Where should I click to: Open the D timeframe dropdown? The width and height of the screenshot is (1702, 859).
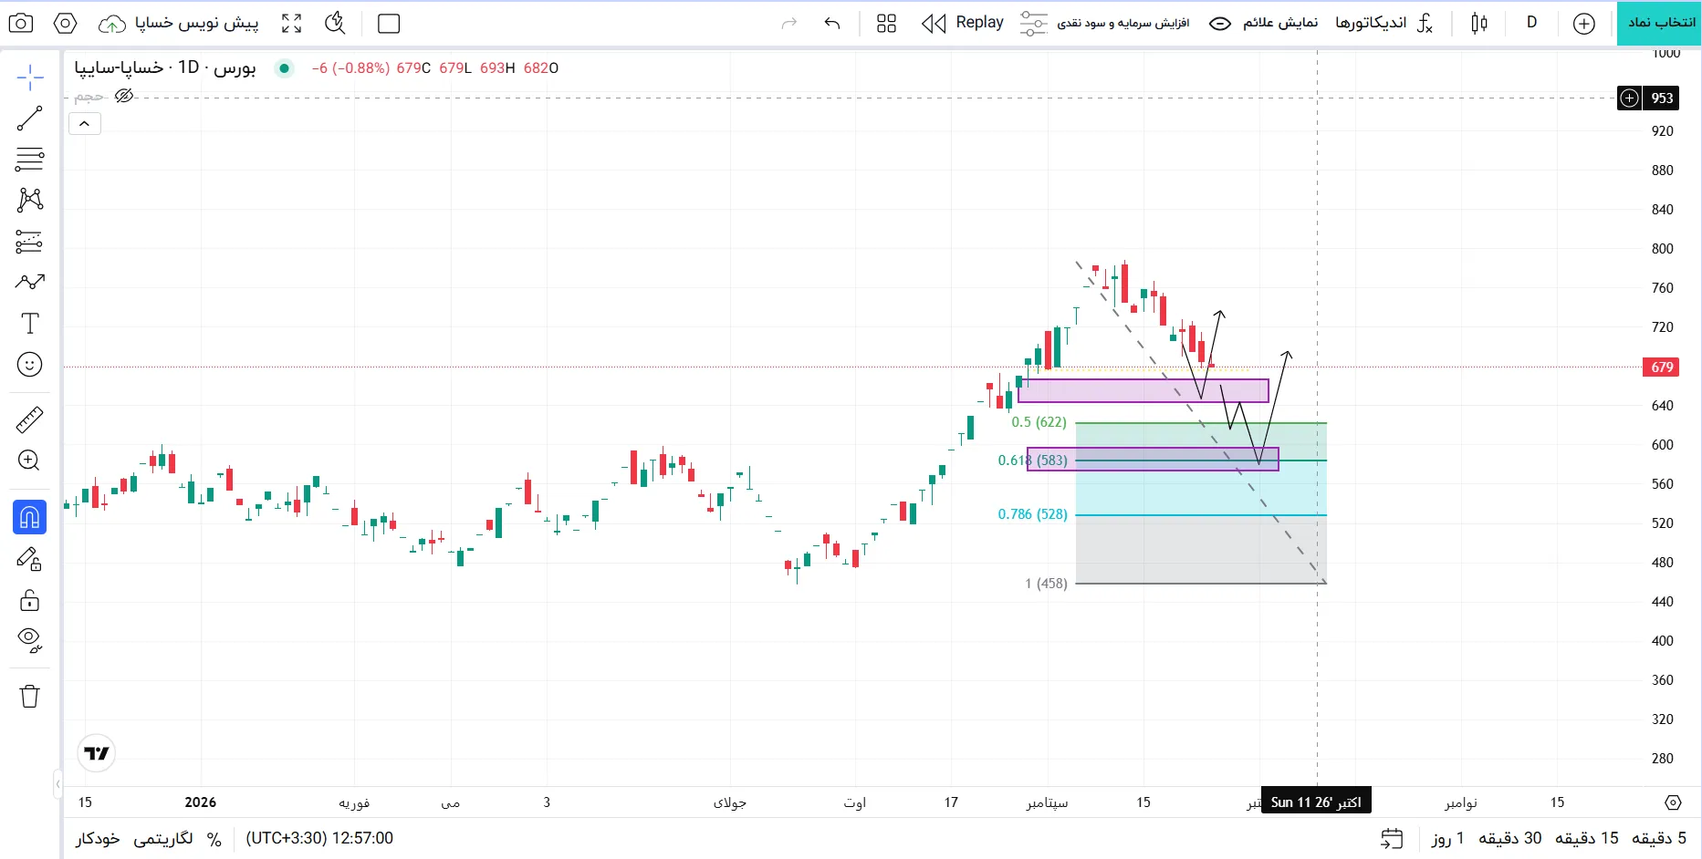[x=1531, y=23]
